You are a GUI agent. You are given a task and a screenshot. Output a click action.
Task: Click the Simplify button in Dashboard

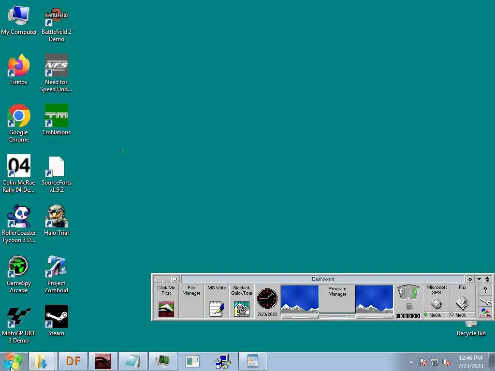click(485, 313)
